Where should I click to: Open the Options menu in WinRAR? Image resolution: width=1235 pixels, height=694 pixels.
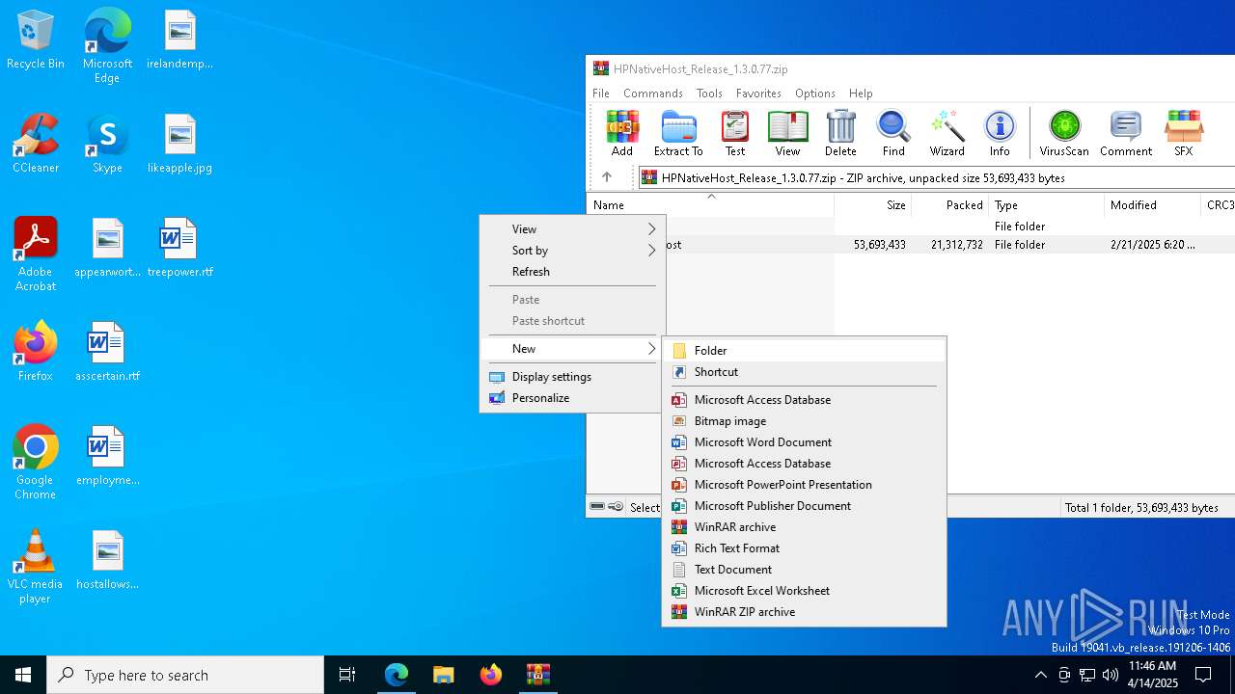(x=815, y=93)
